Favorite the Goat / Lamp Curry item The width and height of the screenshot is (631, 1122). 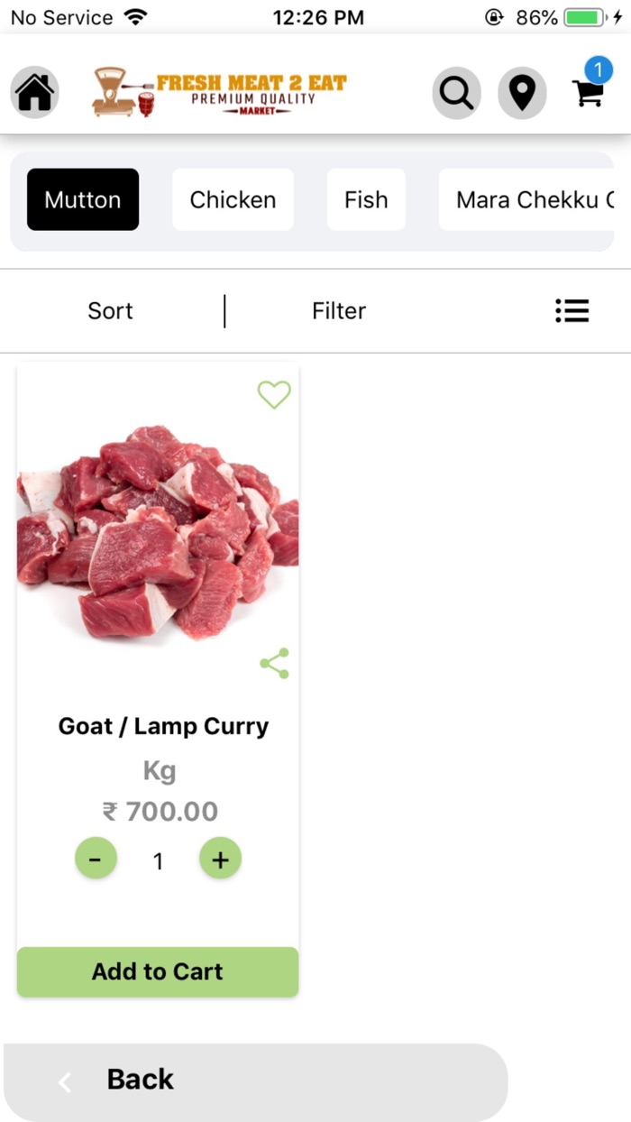(x=273, y=395)
